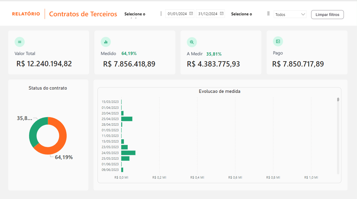This screenshot has height=199, width=357.
Task: Open the start date calendar picker
Action: 191,13
